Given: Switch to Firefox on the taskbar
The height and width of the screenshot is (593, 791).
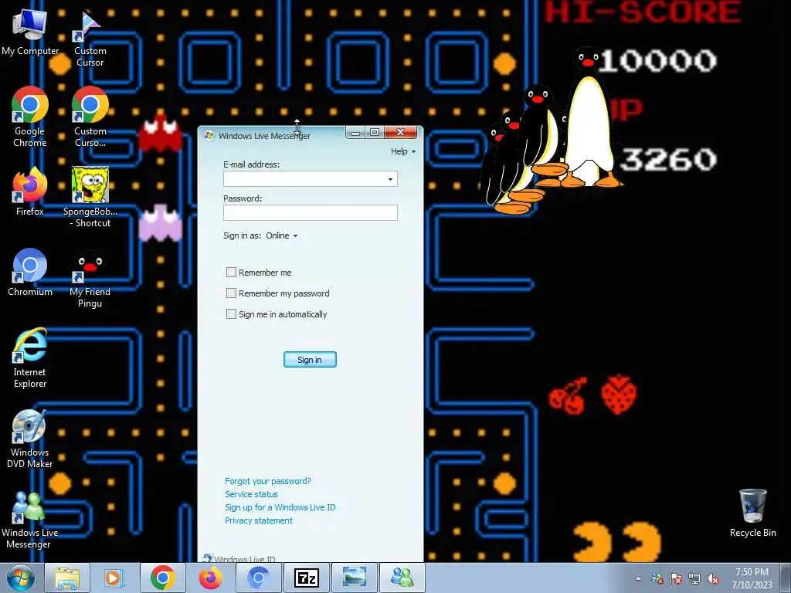Looking at the screenshot, I should 210,578.
